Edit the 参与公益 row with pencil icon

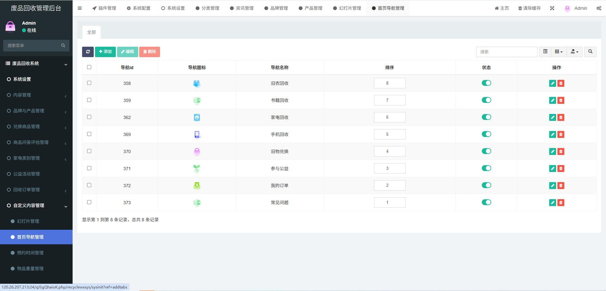(x=552, y=169)
